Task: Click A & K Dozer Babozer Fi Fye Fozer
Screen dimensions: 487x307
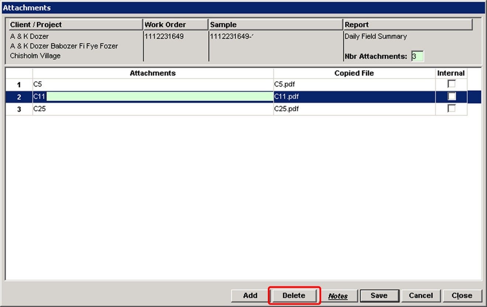Action: 64,46
